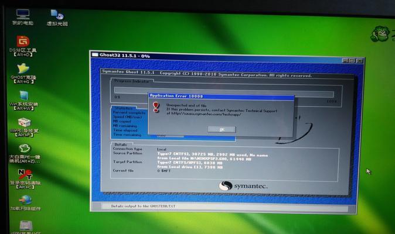Launch the DG partition tool (Alt+D) icon
This screenshot has height=234, width=395.
[x=23, y=46]
